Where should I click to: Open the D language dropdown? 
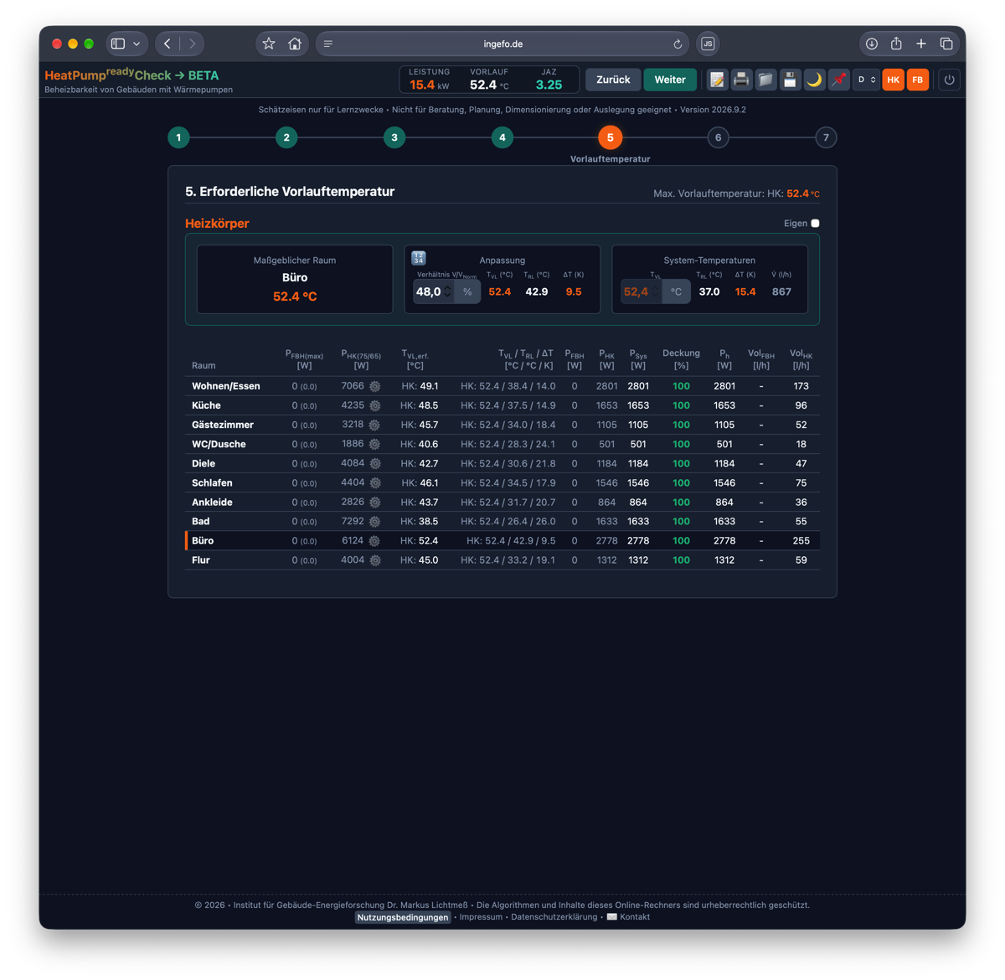866,80
